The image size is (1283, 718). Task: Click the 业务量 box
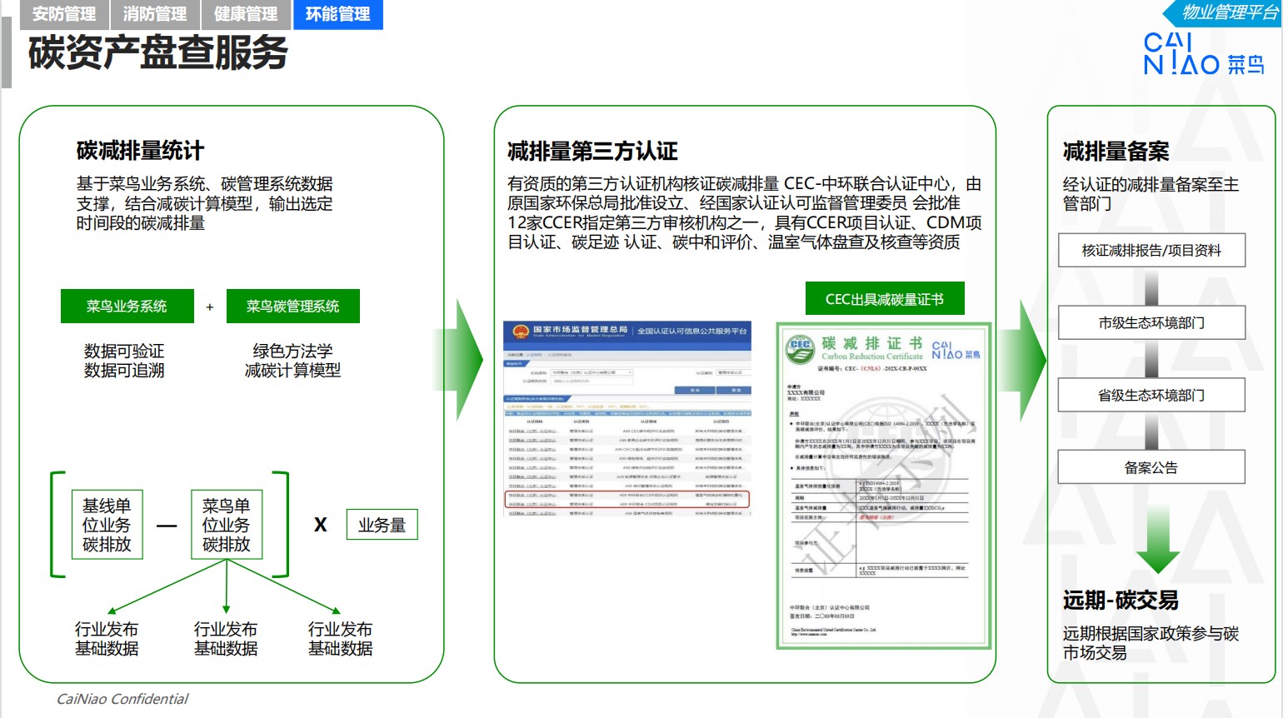pos(382,526)
